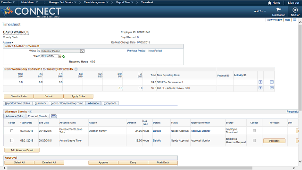The width and height of the screenshot is (302, 170).
Task: Open the date calendar picker icon
Action: click(x=60, y=56)
